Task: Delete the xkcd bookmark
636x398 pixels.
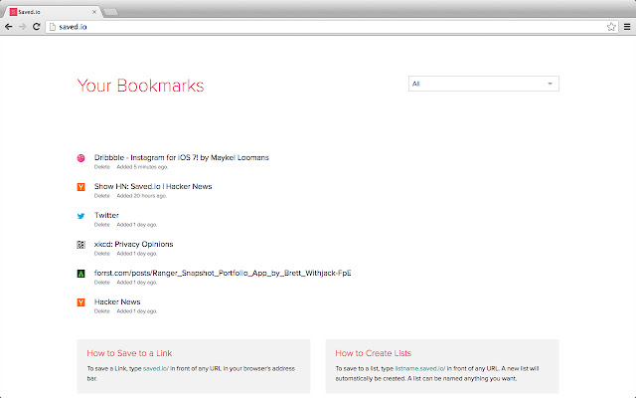Action: [101, 254]
